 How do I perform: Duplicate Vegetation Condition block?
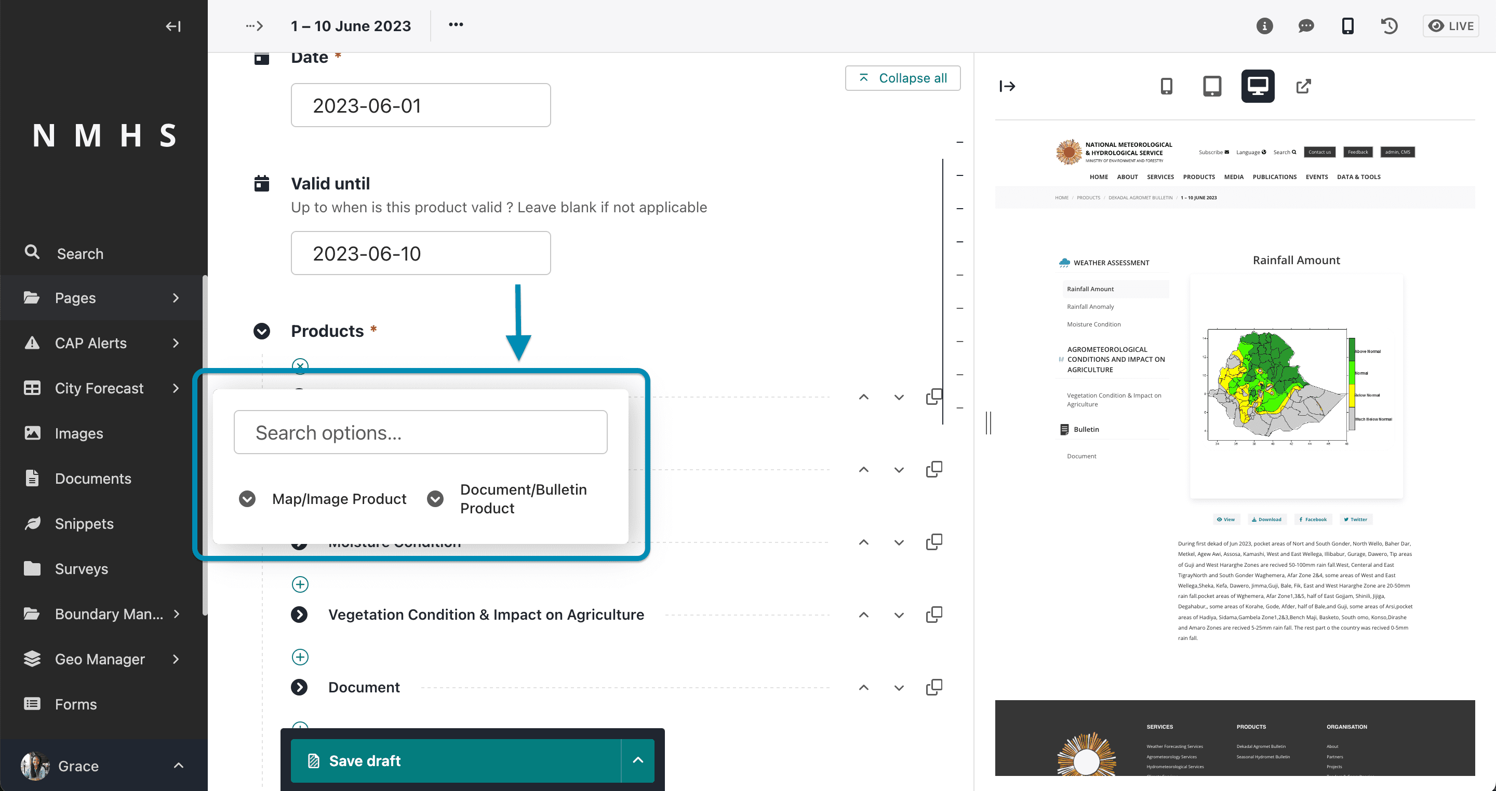pos(934,615)
